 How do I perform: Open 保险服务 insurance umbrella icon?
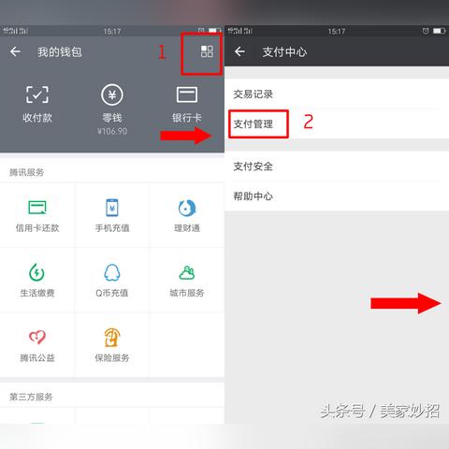point(112,337)
